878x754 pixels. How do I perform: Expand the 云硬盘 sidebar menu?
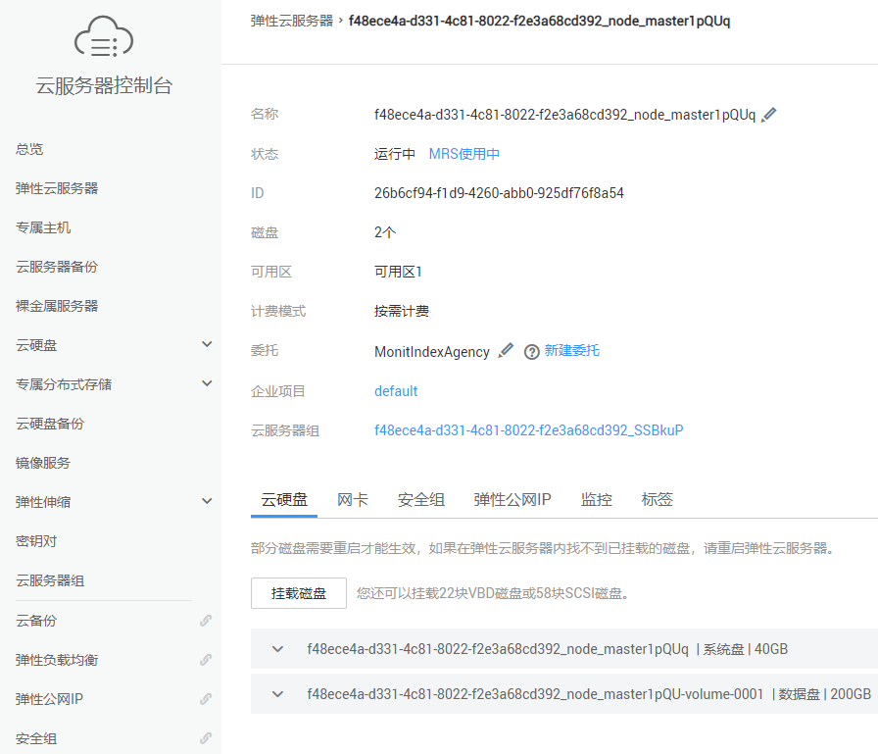(207, 344)
